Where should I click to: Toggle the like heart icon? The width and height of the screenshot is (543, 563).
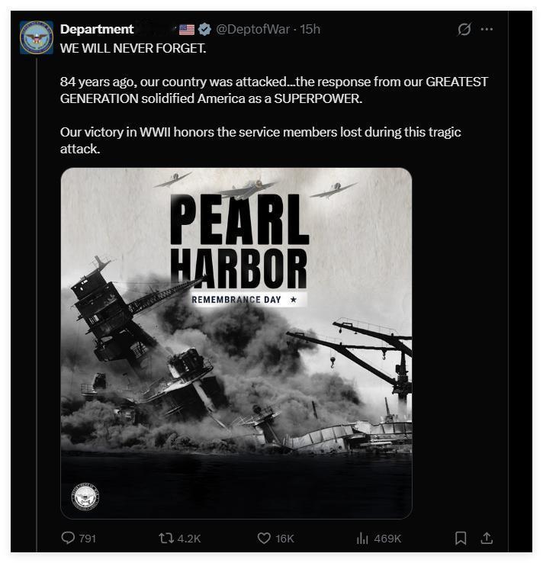click(x=264, y=538)
